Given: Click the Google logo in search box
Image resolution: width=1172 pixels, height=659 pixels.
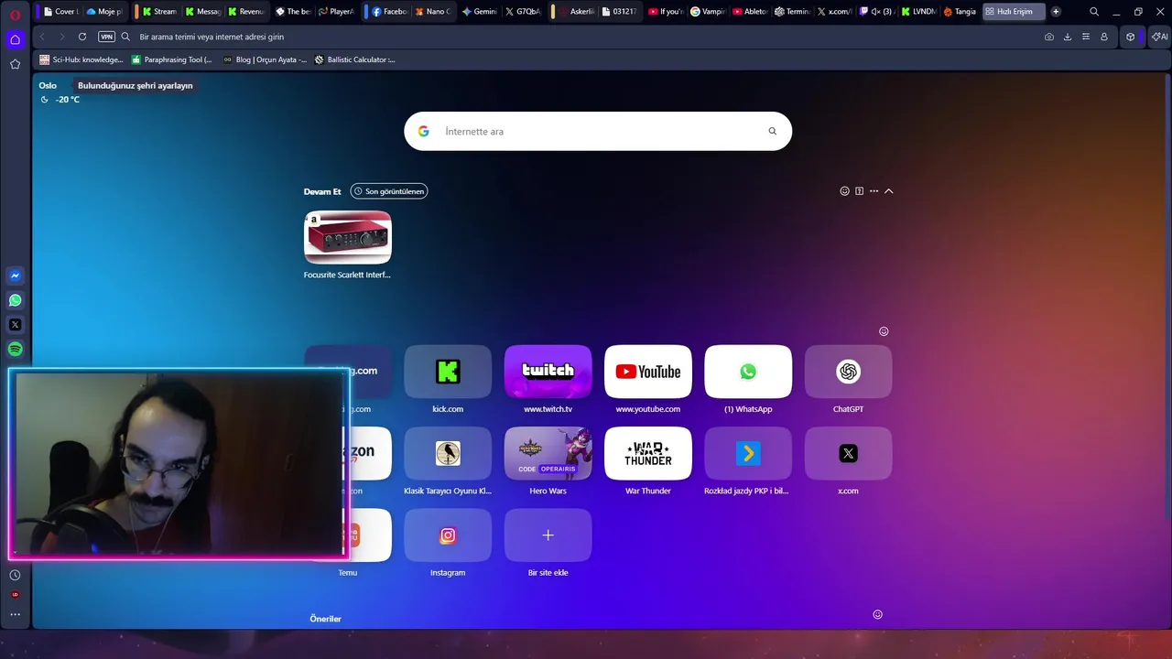Looking at the screenshot, I should coord(423,131).
